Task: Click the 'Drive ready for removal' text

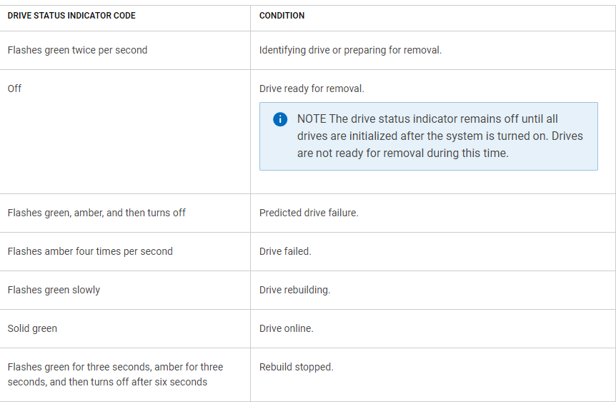Action: 312,89
